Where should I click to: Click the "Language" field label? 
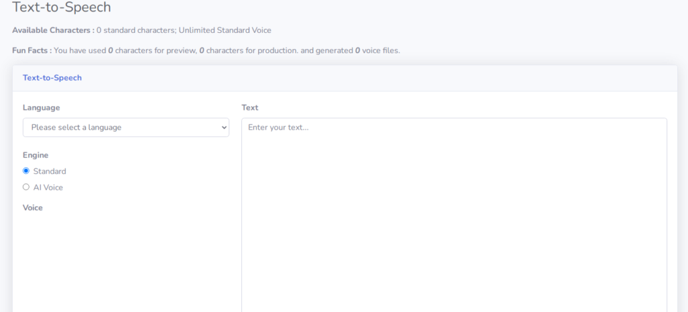point(41,108)
